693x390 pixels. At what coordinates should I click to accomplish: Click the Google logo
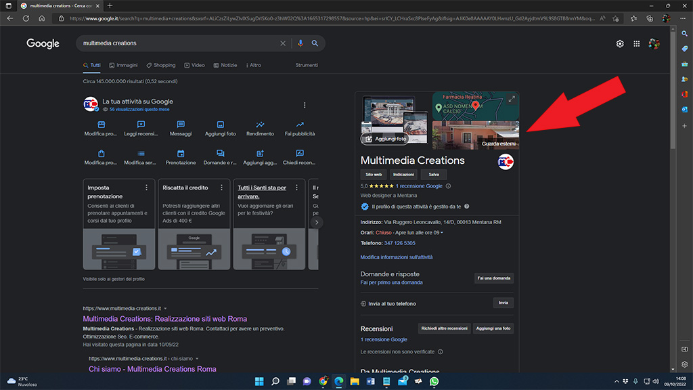pyautogui.click(x=43, y=43)
